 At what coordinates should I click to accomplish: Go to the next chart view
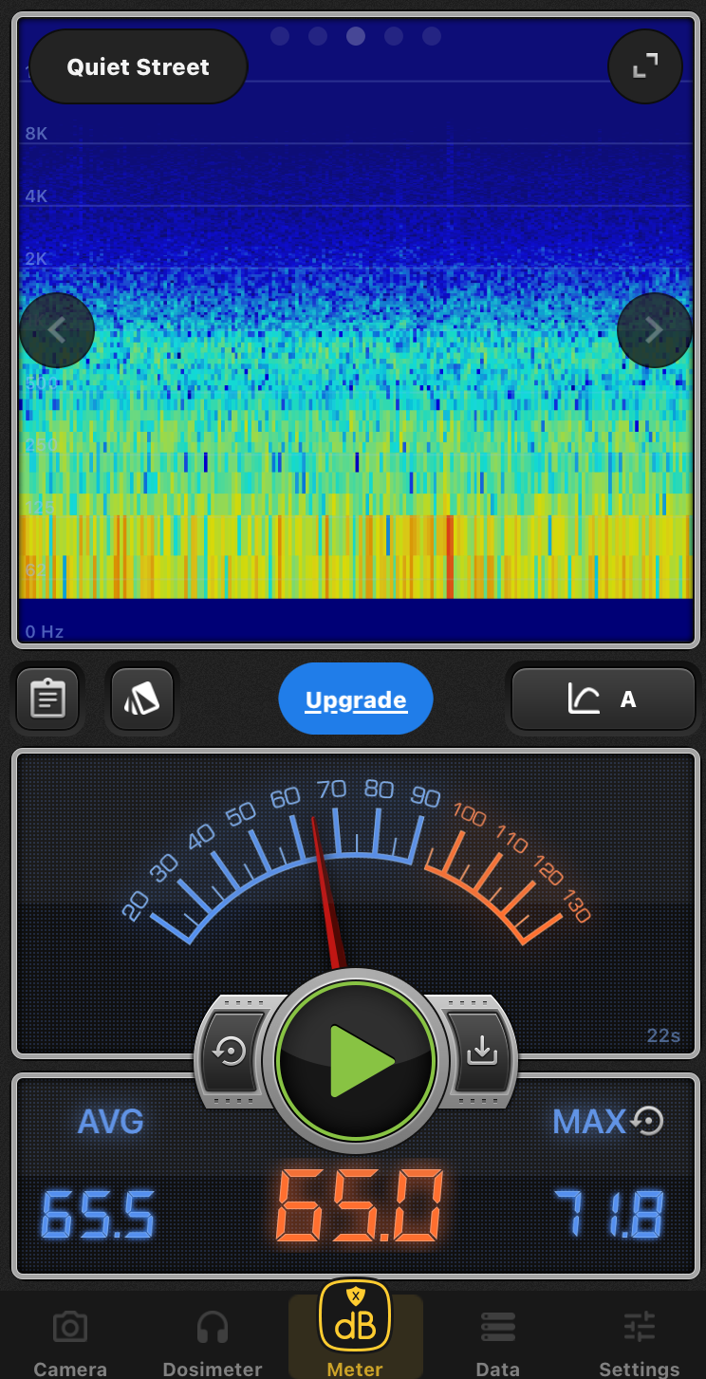coord(654,330)
